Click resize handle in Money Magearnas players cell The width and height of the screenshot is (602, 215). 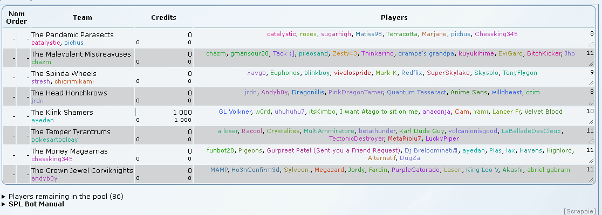(591, 160)
